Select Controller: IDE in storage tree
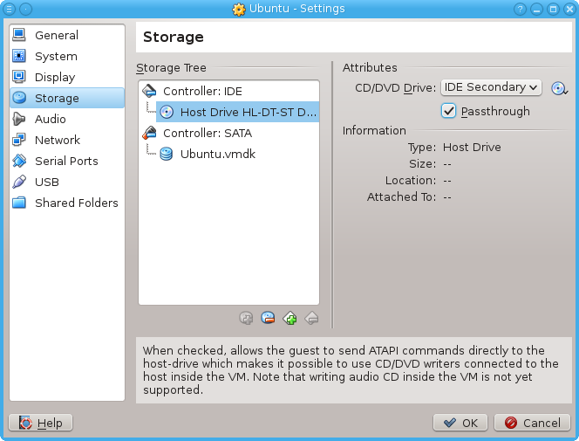This screenshot has width=579, height=441. pos(228,91)
